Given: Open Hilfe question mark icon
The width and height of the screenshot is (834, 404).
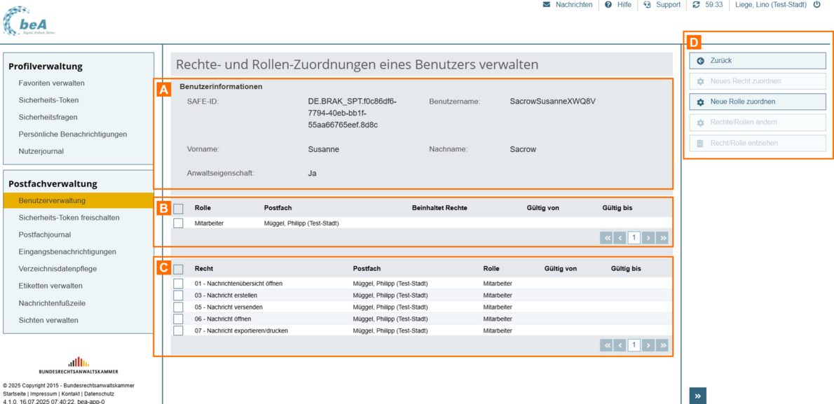Looking at the screenshot, I should 608,5.
